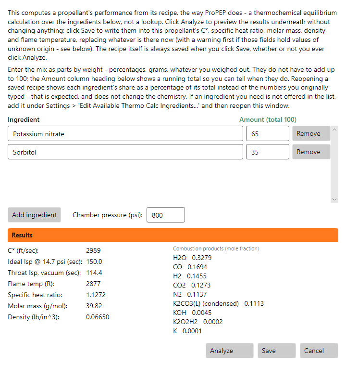Image resolution: width=346 pixels, height=366 pixels.
Task: Click the Density (lb/in^3) label
Action: (33, 317)
